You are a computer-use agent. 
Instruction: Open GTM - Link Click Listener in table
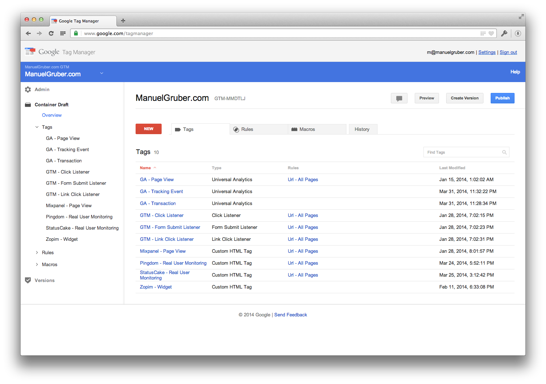(x=167, y=239)
